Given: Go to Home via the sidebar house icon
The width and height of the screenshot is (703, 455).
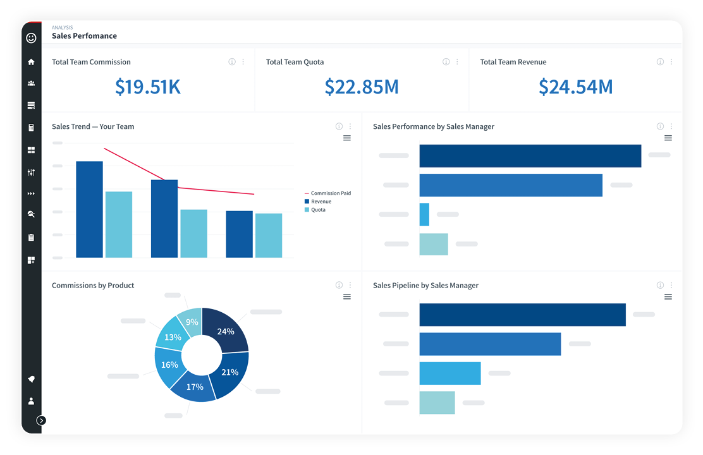Looking at the screenshot, I should coord(31,62).
